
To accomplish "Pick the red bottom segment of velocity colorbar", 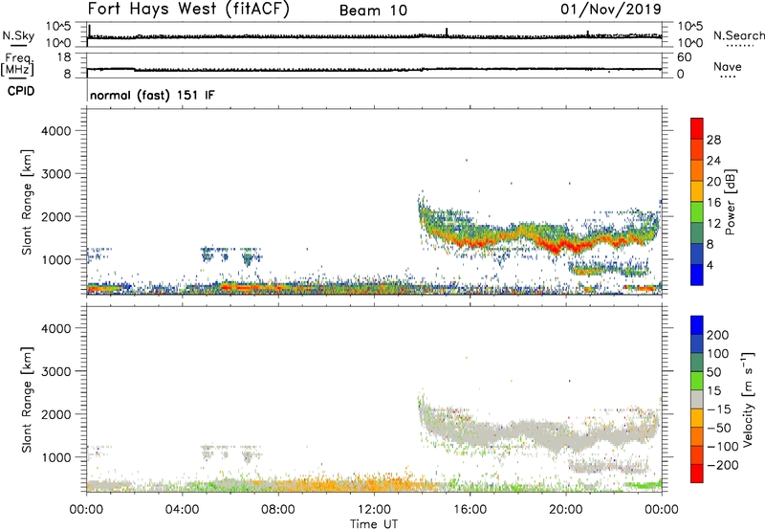I will coord(697,474).
